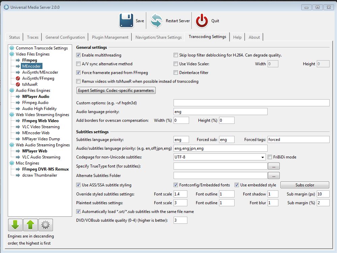337x253 pixels.
Task: Click snowflake icon of Common Transcode Settings
Action: (x=12, y=48)
